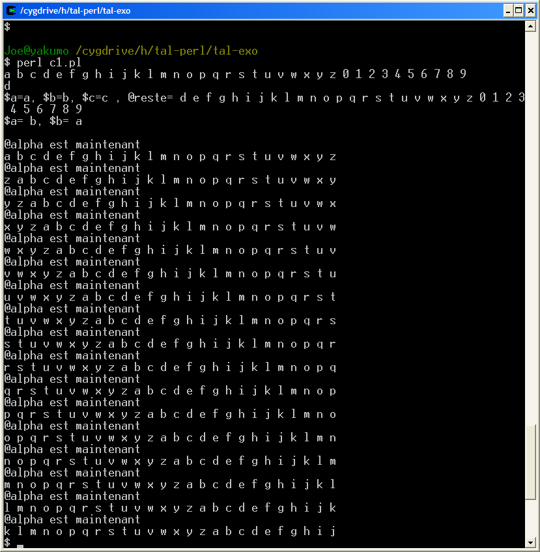
Task: Click the rotated line starting v w x y
Action: pos(170,273)
